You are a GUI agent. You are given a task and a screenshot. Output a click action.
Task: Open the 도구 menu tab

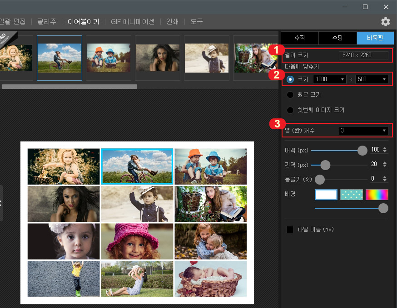197,21
